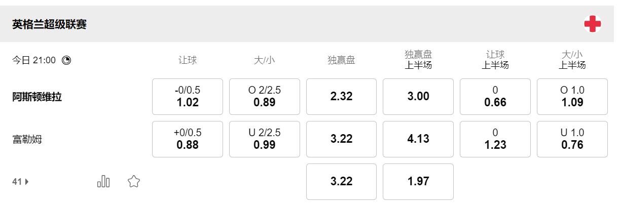Favorite the match with the star icon

click(x=133, y=181)
